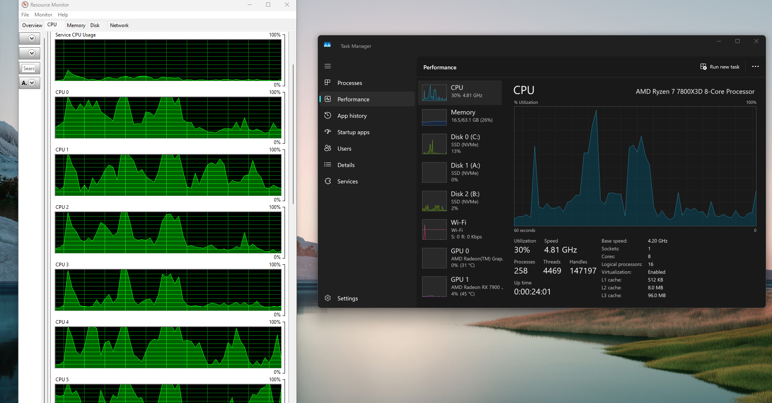Click the large CPU utilization graph in Task Manager

(635, 166)
